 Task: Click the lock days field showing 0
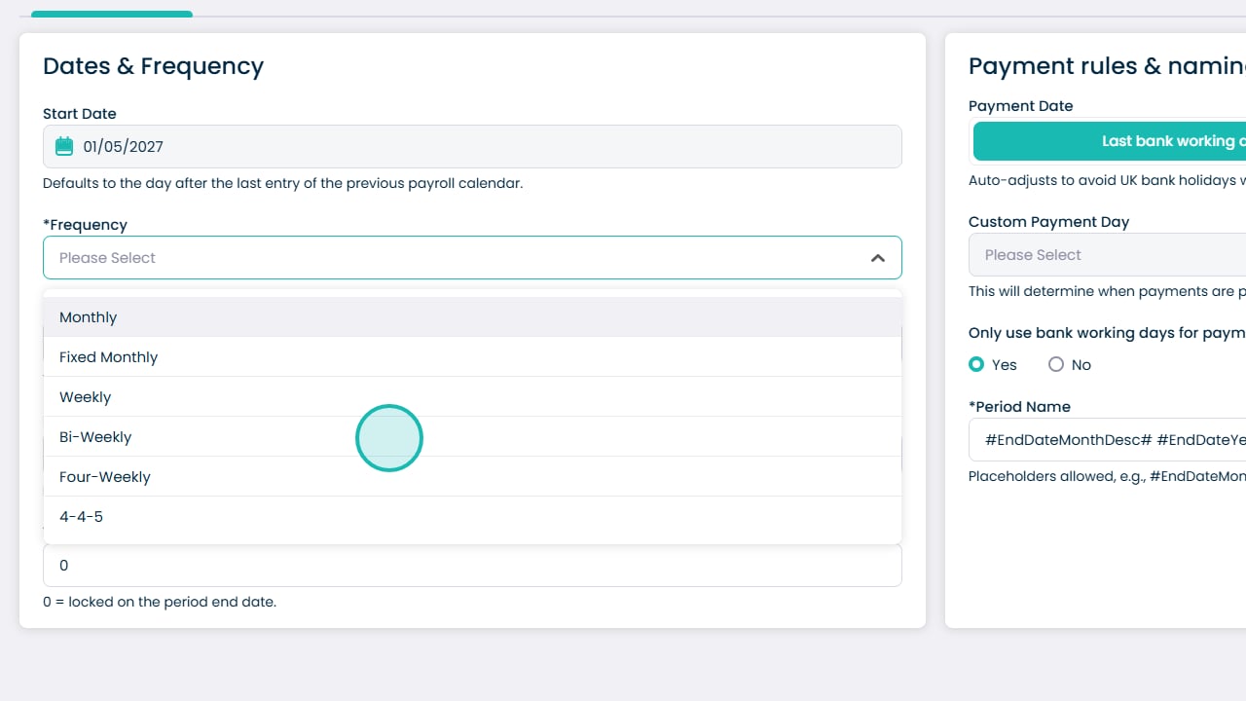tap(472, 566)
